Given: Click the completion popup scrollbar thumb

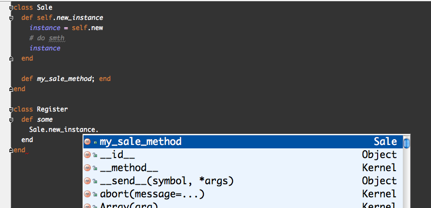Looking at the screenshot, I should 407,143.
